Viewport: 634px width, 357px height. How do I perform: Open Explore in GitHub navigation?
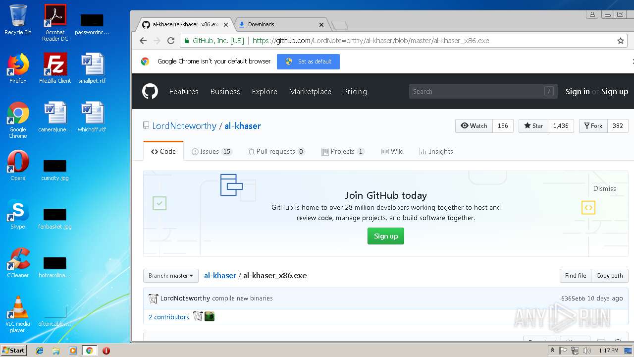tap(264, 91)
